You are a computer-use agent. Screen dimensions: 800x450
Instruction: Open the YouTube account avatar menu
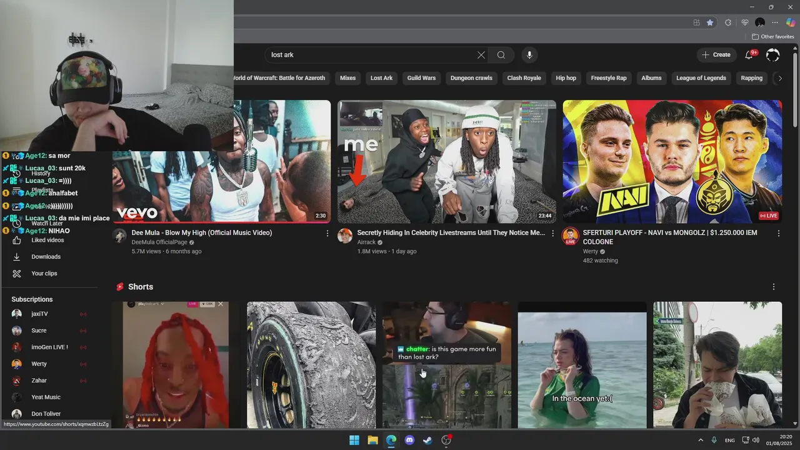(x=773, y=55)
